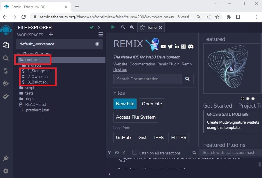Open Chrome's Extensions puzzle icon
Image resolution: width=262 pixels, height=178 pixels.
coord(229,17)
